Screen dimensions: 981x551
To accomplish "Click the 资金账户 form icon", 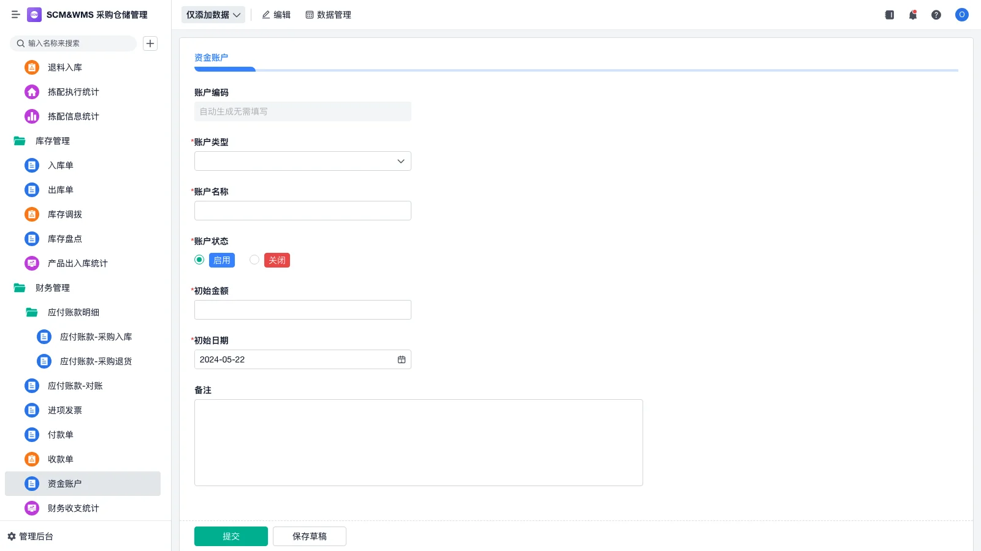I will (x=32, y=484).
